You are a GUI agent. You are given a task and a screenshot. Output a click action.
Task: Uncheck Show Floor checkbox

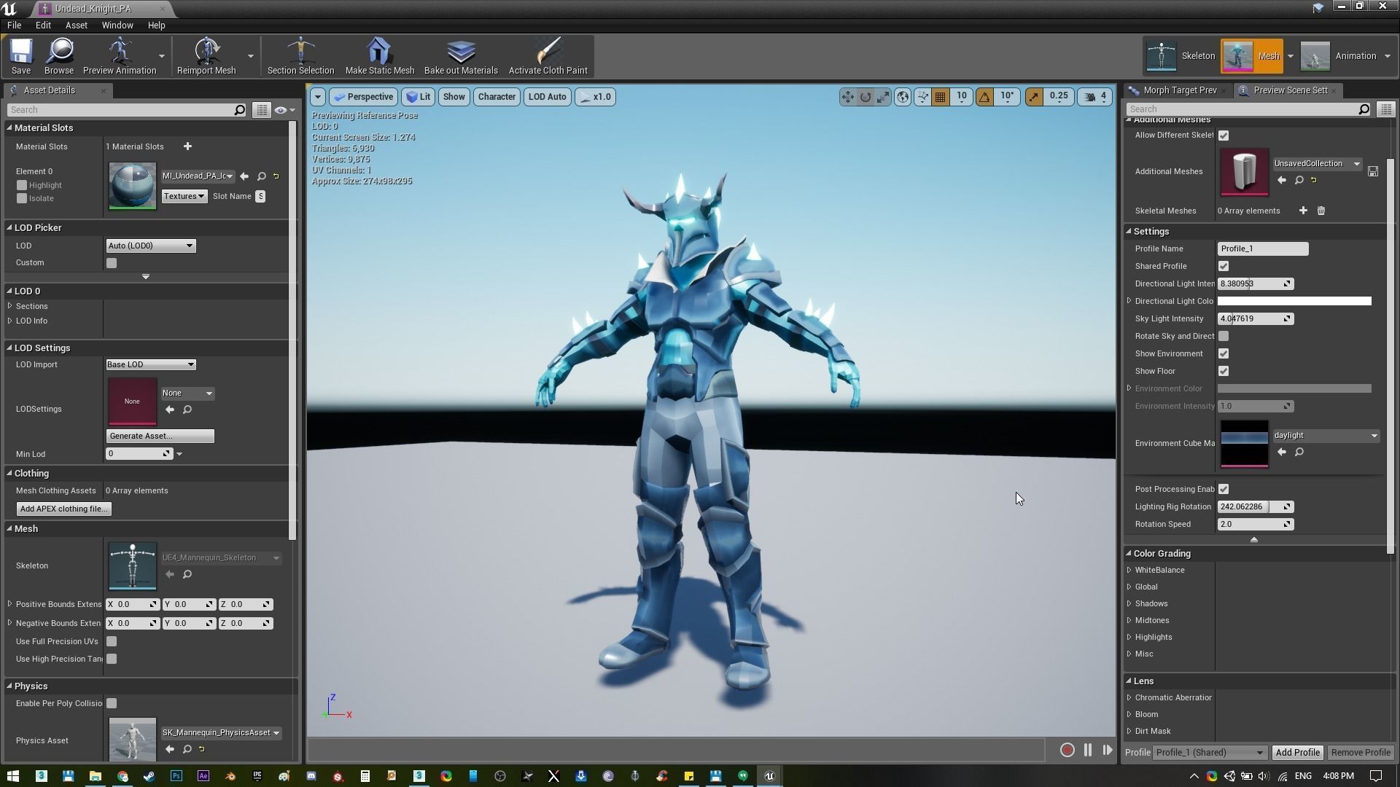click(x=1224, y=371)
